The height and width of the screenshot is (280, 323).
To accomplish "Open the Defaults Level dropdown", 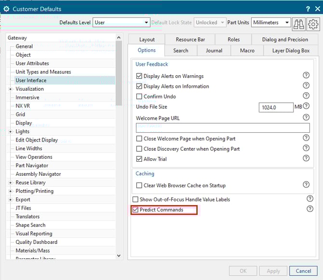I will (x=121, y=23).
